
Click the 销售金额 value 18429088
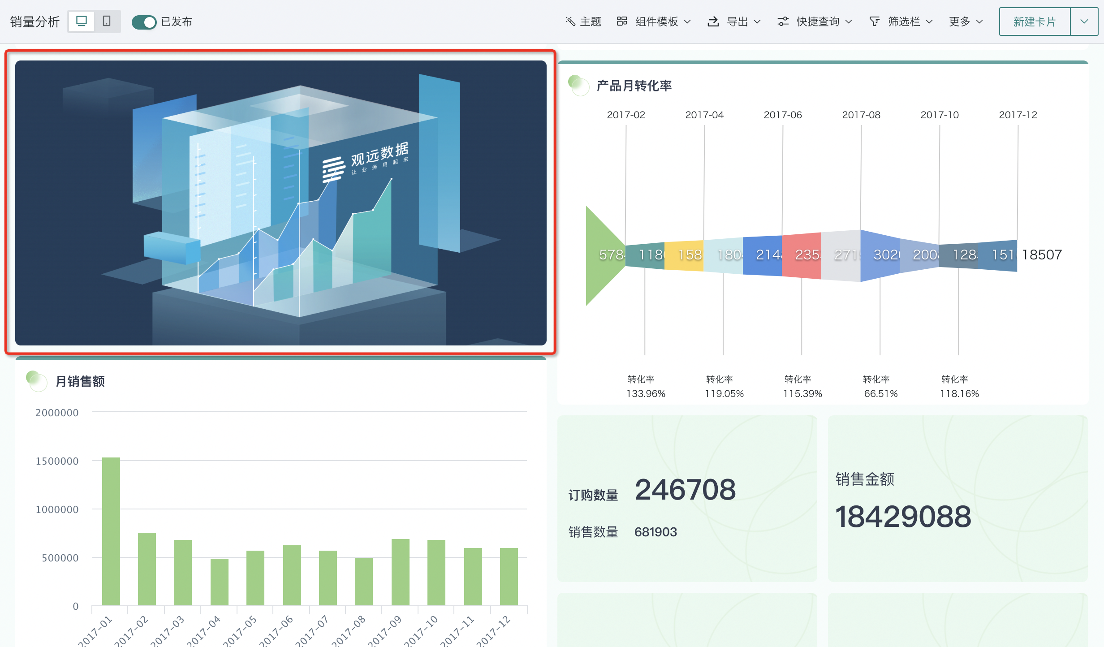(x=903, y=517)
